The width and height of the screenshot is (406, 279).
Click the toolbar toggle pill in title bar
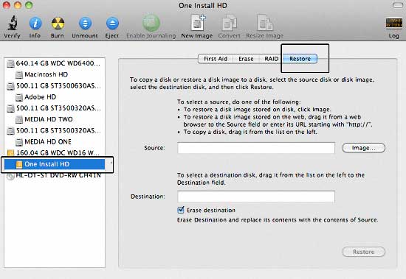(x=398, y=5)
